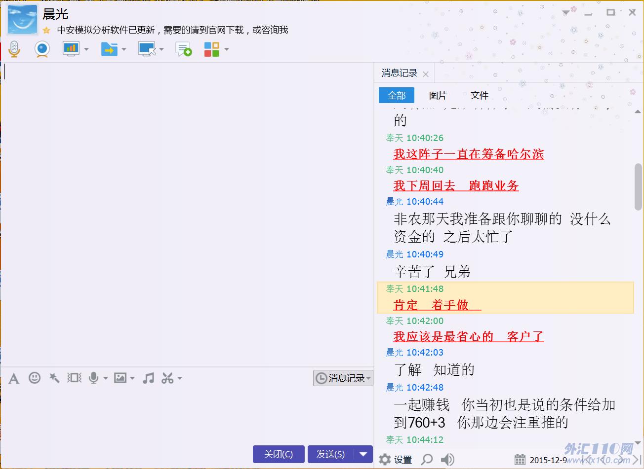Open message record settings gear

pos(385,460)
